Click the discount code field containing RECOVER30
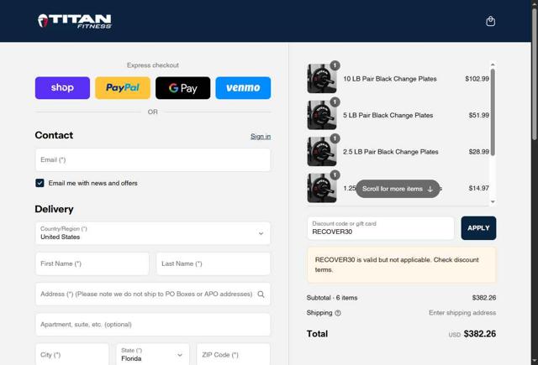 pyautogui.click(x=381, y=228)
